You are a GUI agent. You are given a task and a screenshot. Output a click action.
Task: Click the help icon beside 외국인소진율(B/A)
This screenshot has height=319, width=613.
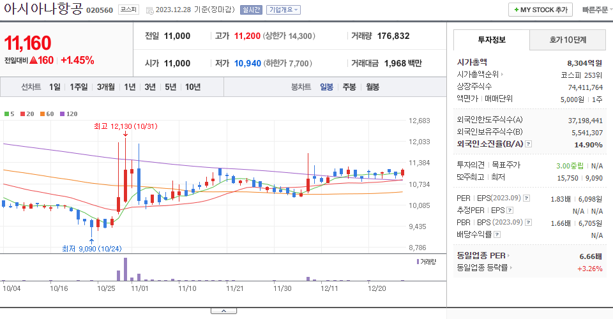pyautogui.click(x=528, y=144)
